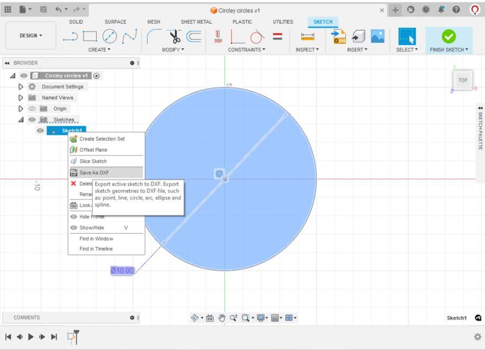The height and width of the screenshot is (350, 485).
Task: Toggle visibility eye of Sketch1
Action: [x=40, y=131]
